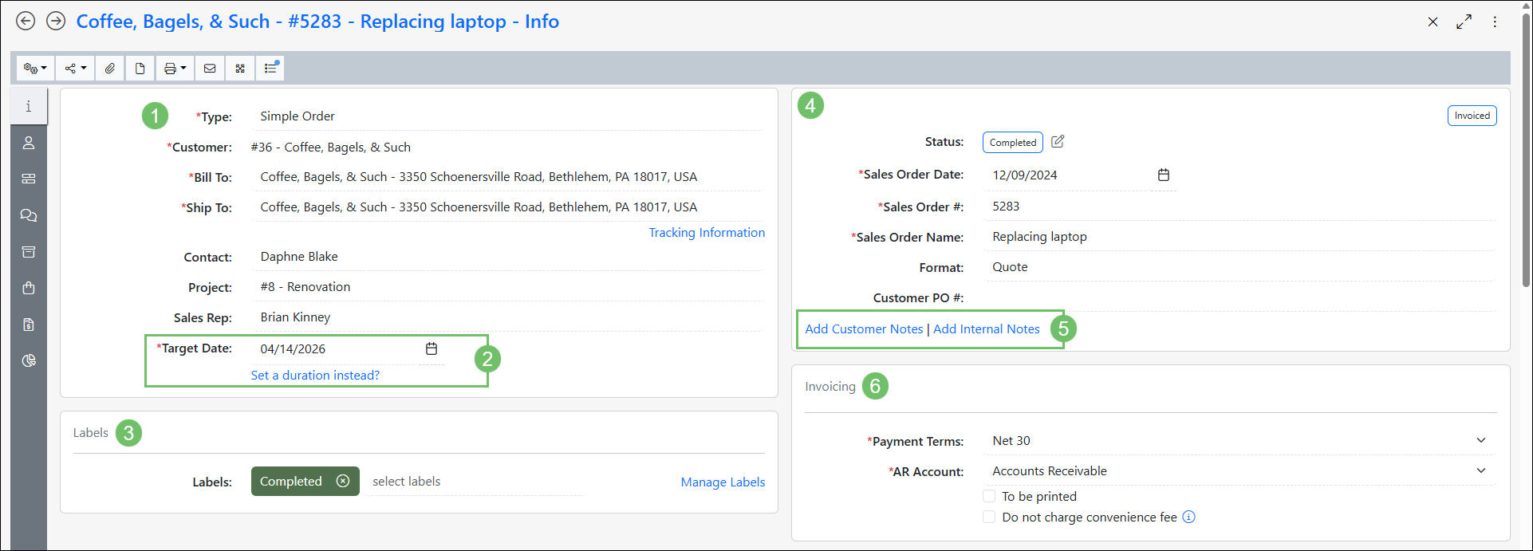The image size is (1533, 551).
Task: Click the Project field #8 - Renovation
Action: [x=507, y=287]
